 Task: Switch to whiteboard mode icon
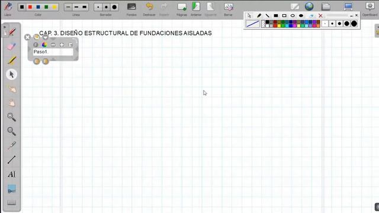(x=295, y=7)
